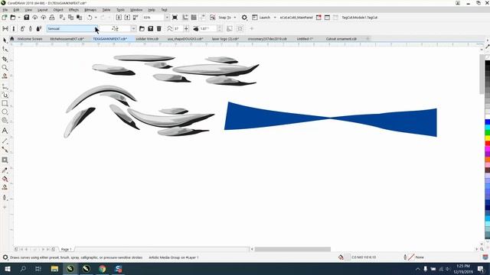This screenshot has width=490, height=275.
Task: Select the Zoom tool in toolbox
Action: pyautogui.click(x=5, y=67)
